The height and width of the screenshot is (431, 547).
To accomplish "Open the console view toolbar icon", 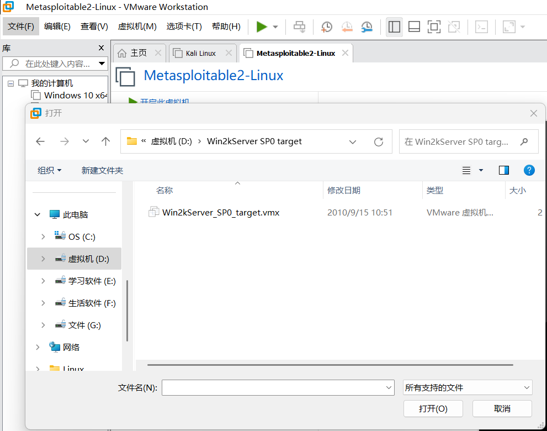I will 481,27.
